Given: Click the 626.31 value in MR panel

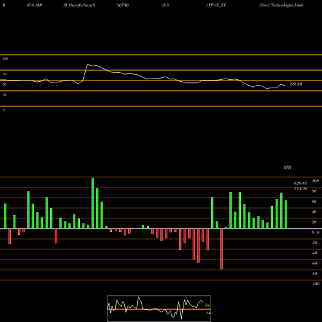Looking at the screenshot, I should point(300,183).
